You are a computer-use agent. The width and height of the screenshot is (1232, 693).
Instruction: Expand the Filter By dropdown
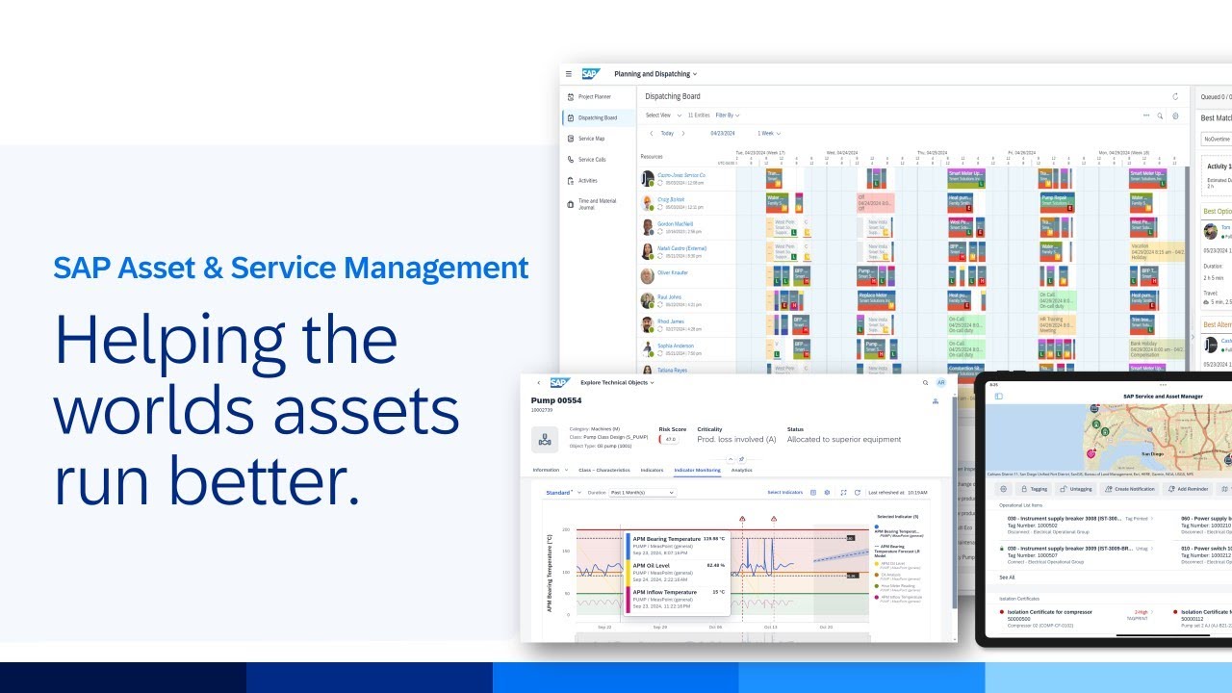[728, 115]
